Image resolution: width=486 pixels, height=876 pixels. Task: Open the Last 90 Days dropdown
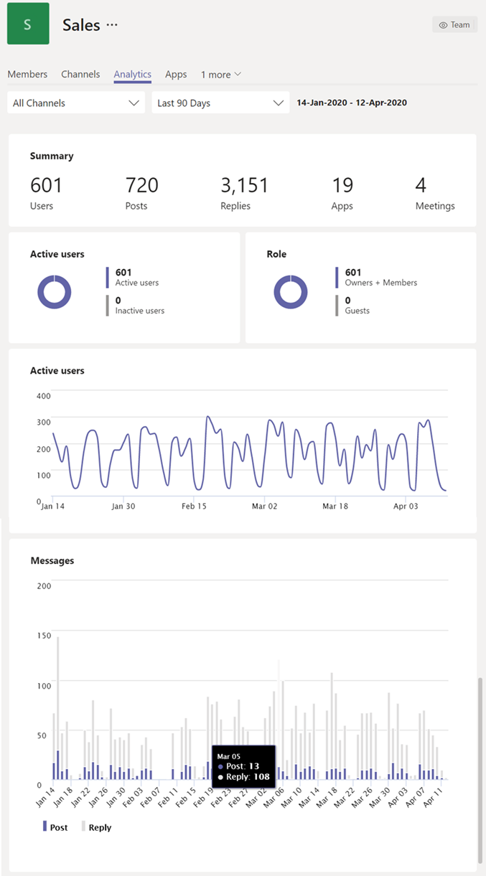coord(220,103)
